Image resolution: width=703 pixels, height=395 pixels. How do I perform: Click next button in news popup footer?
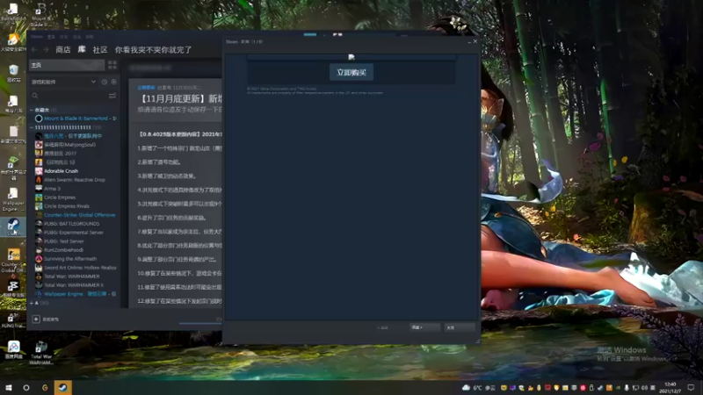[424, 327]
